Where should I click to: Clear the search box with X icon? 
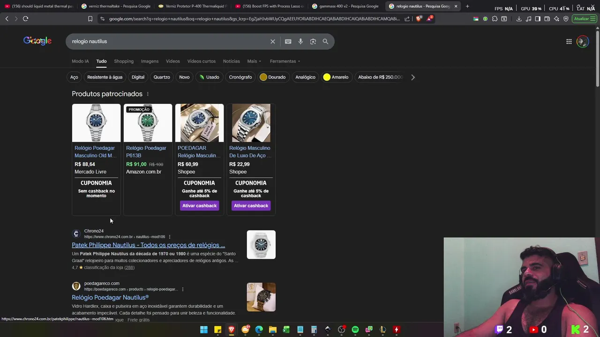pos(272,41)
